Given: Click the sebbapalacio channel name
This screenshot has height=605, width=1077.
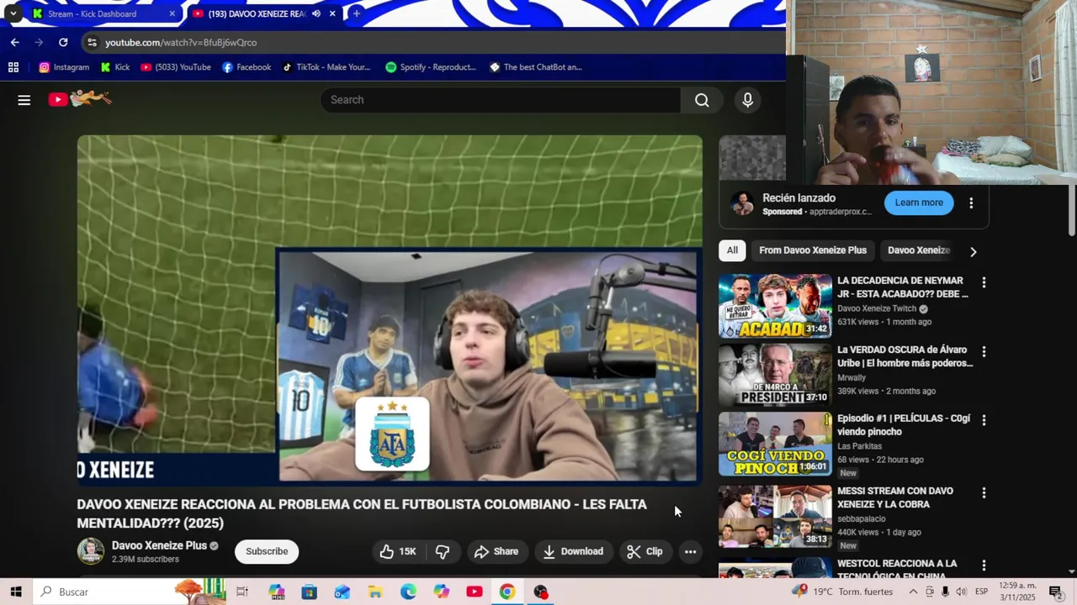Looking at the screenshot, I should coord(861,518).
